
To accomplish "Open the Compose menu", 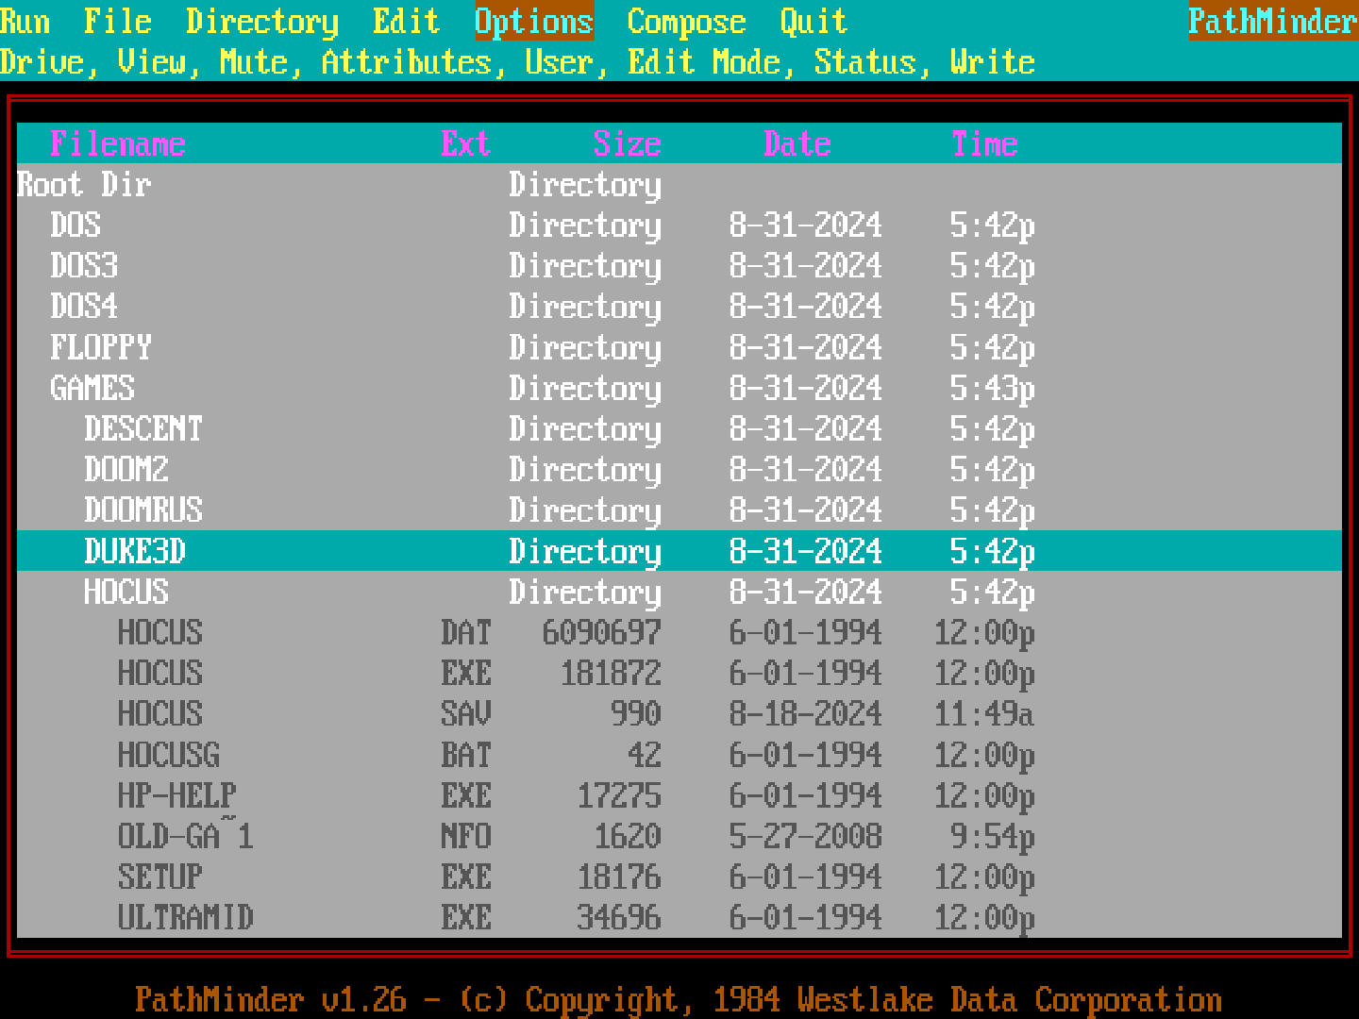I will coord(687,21).
